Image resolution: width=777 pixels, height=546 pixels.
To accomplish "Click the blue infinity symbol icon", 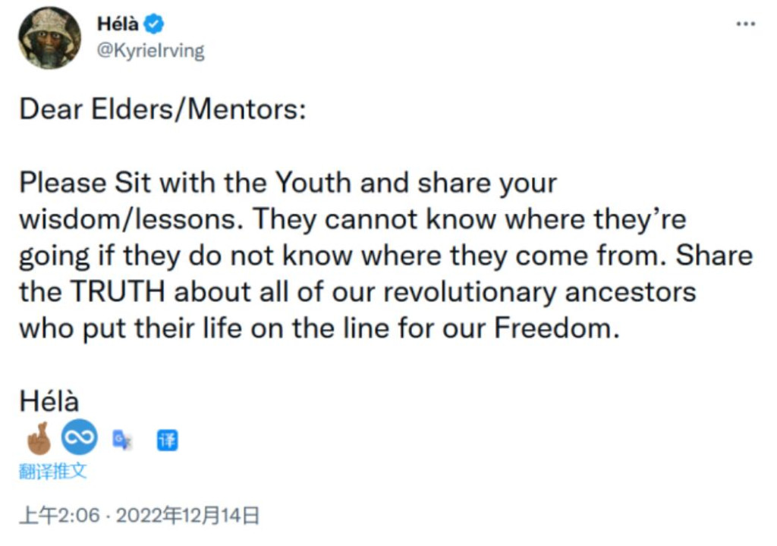I will (x=79, y=437).
